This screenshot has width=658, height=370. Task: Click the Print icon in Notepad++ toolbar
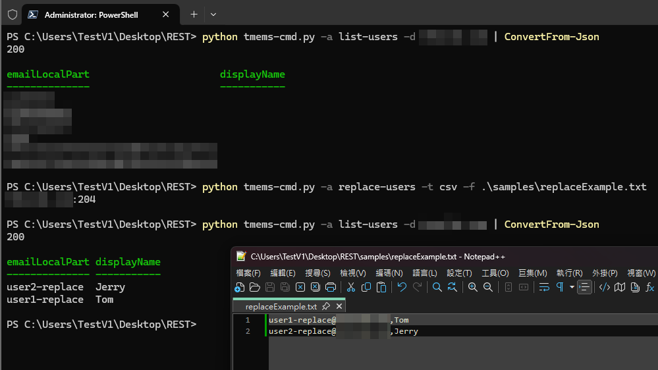pyautogui.click(x=331, y=287)
